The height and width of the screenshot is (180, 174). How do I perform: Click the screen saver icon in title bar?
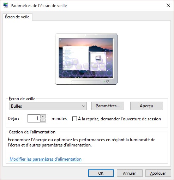[x=6, y=5]
